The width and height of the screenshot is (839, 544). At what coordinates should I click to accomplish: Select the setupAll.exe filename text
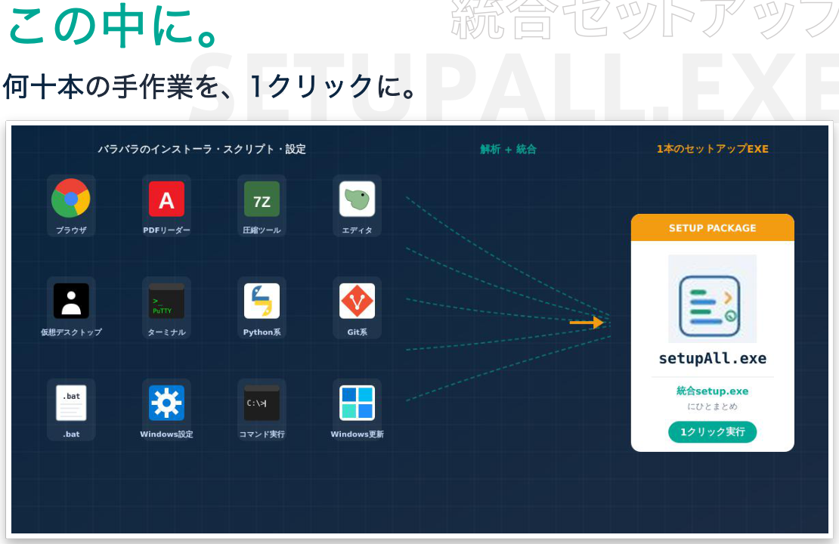(712, 358)
